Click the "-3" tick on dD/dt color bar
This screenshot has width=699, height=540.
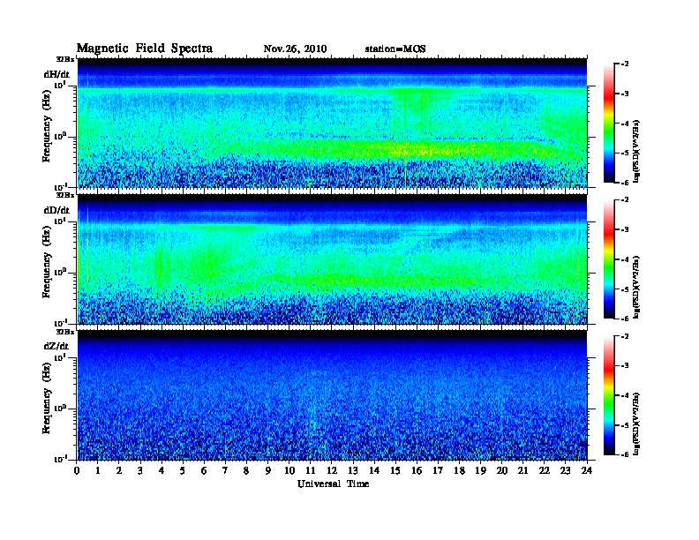(625, 229)
